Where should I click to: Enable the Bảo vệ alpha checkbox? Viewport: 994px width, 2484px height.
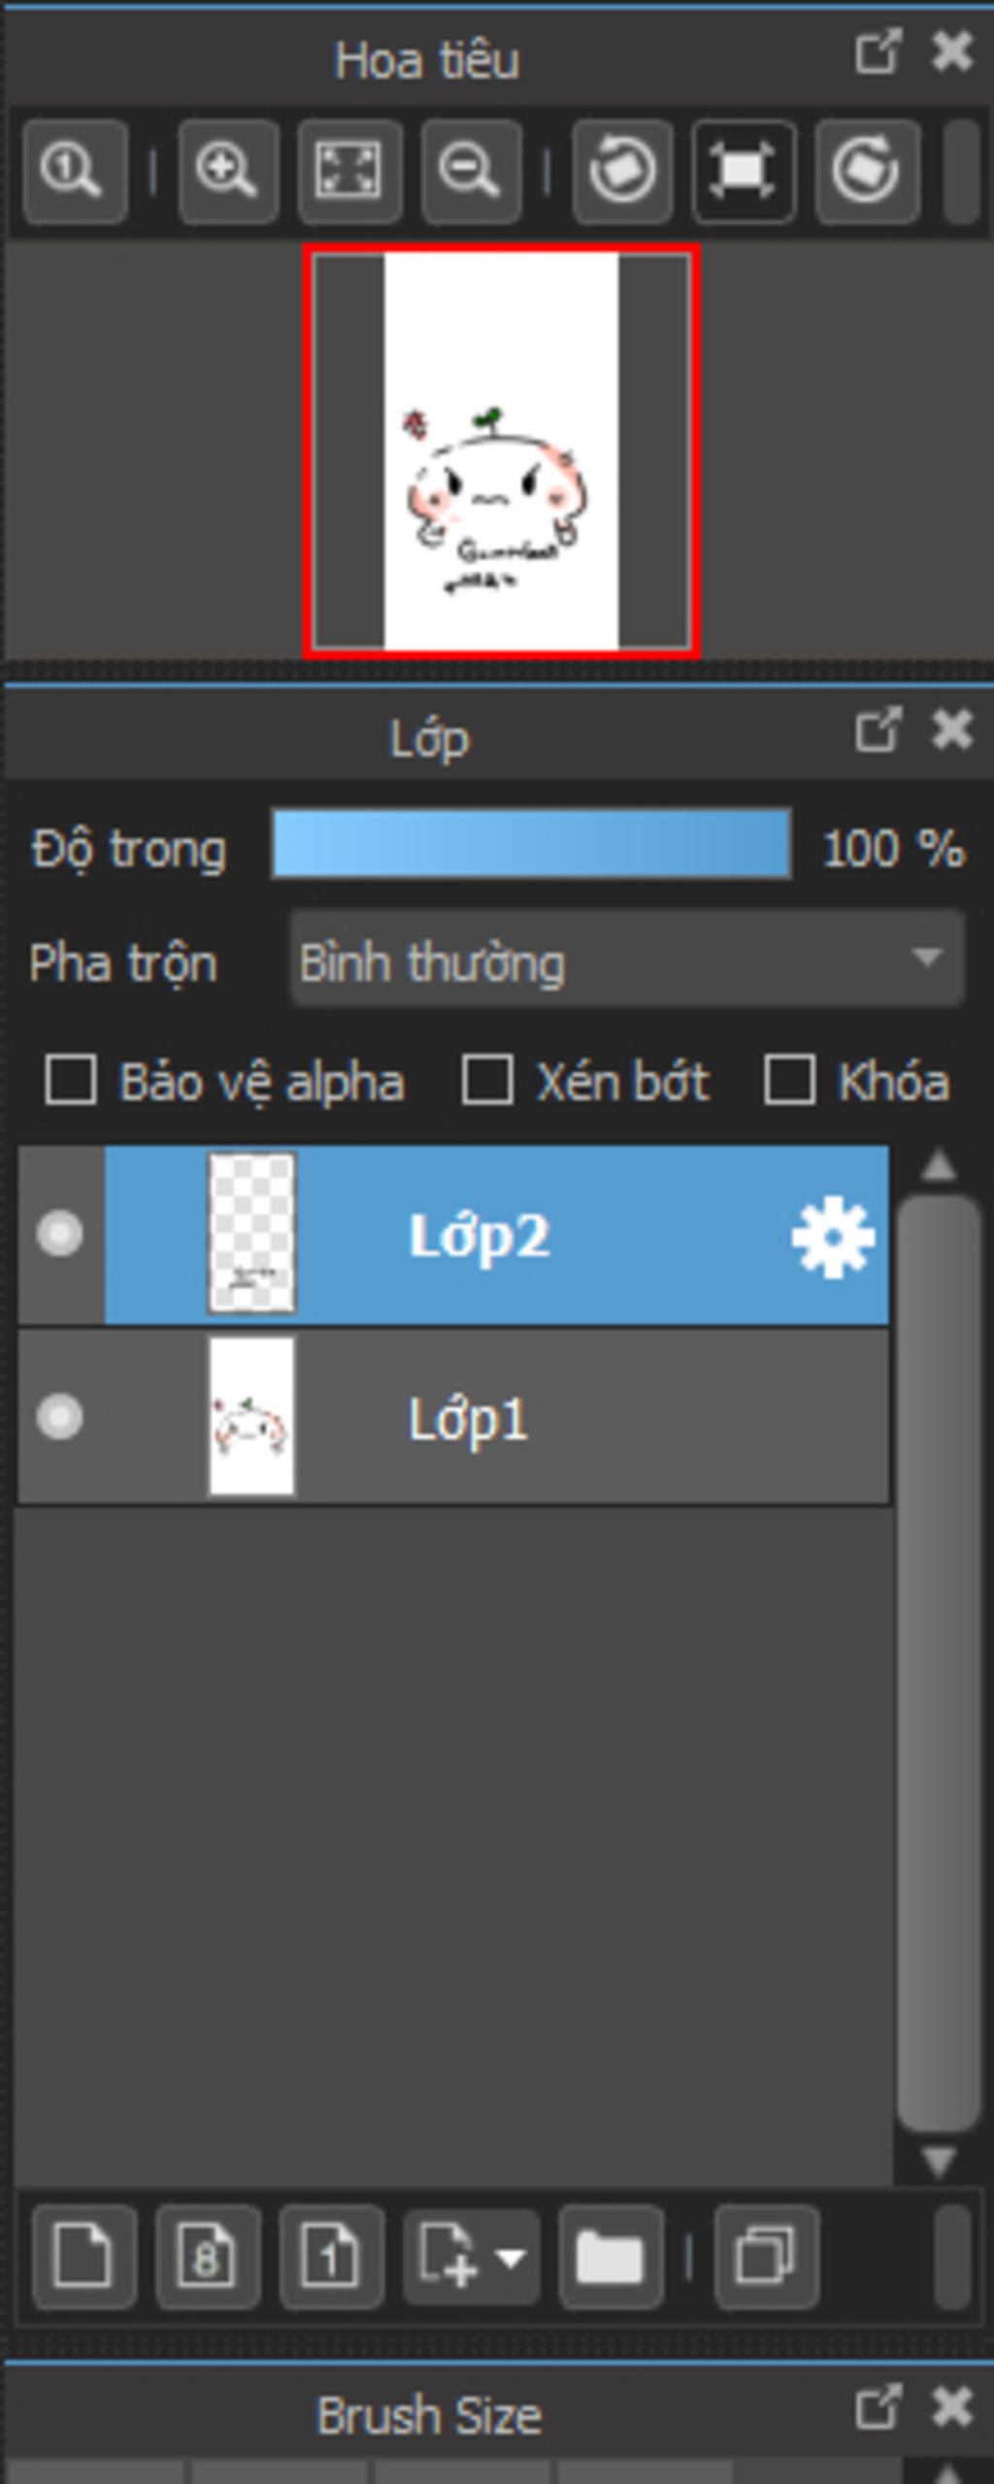click(71, 1081)
